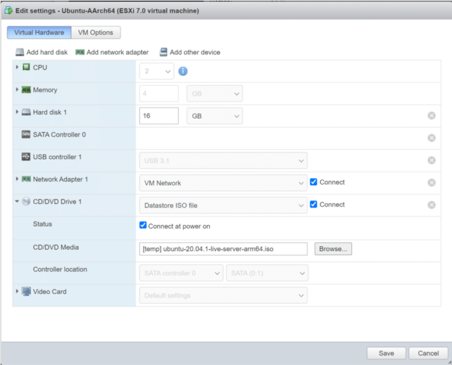Click the SATA Controller 0 icon
Screen dimensions: 452x365
click(x=26, y=135)
